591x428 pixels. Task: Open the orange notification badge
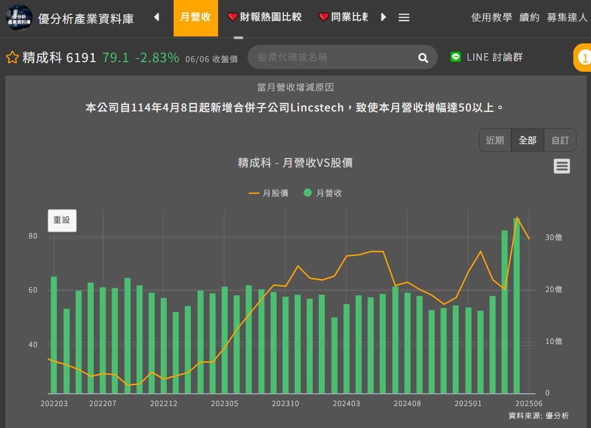pos(583,58)
